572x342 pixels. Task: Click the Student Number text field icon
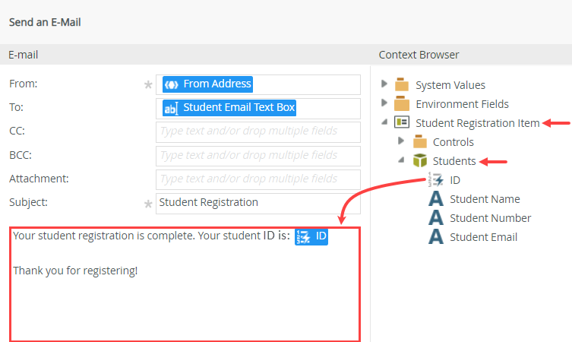coord(436,218)
